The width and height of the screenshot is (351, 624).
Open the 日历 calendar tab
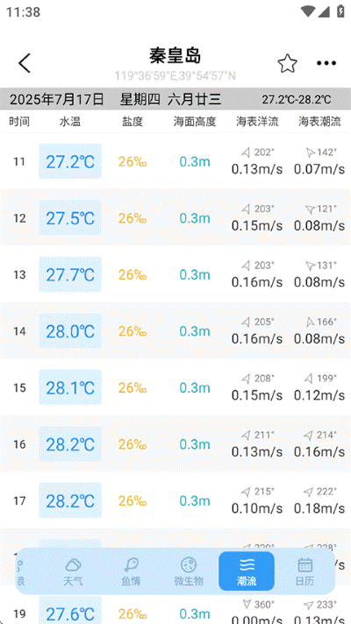coord(304,571)
